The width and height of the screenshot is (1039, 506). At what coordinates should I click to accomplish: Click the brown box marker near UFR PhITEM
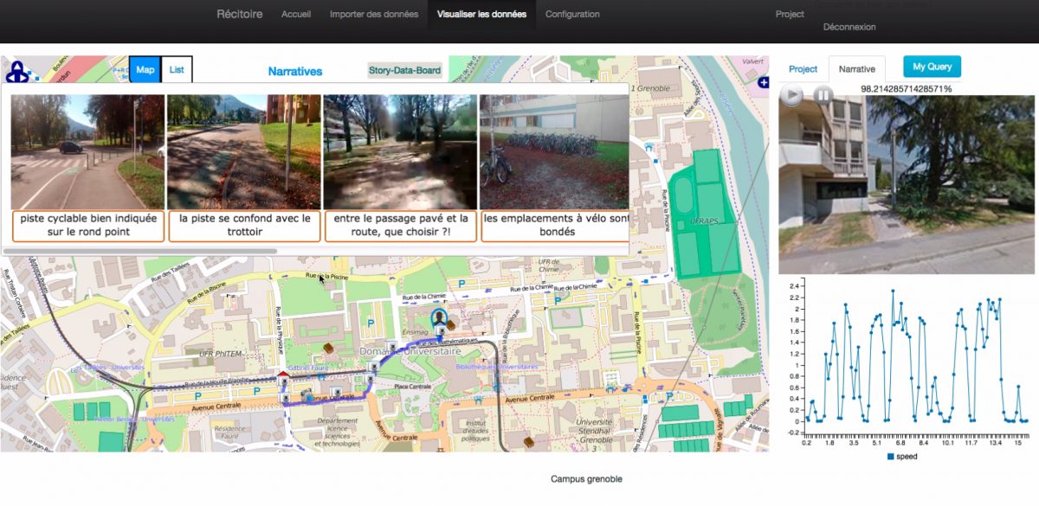click(x=329, y=348)
